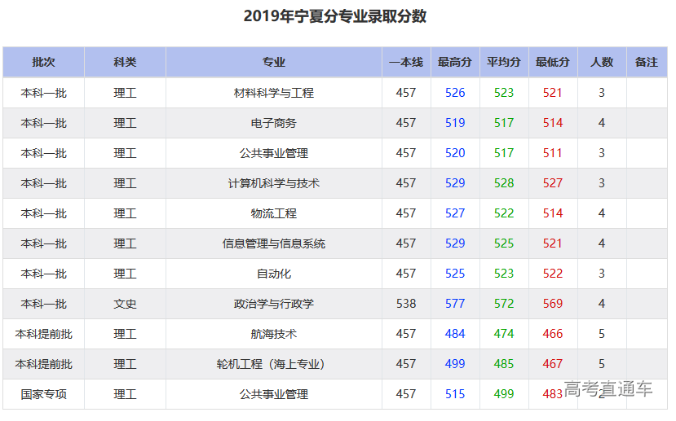Select the 政治学与行政学 major cell
676x421 pixels.
tap(274, 304)
